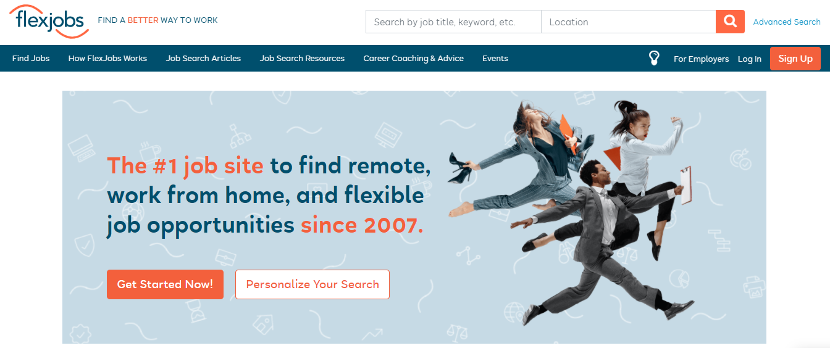830x348 pixels.
Task: Open Job Search Articles menu item
Action: [x=203, y=59]
